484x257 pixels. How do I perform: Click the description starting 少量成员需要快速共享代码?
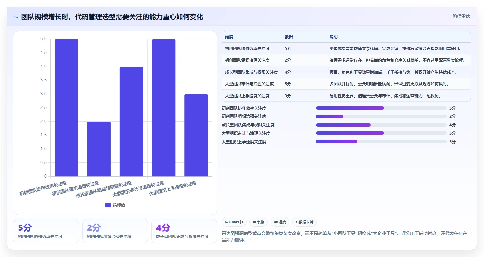(x=395, y=49)
